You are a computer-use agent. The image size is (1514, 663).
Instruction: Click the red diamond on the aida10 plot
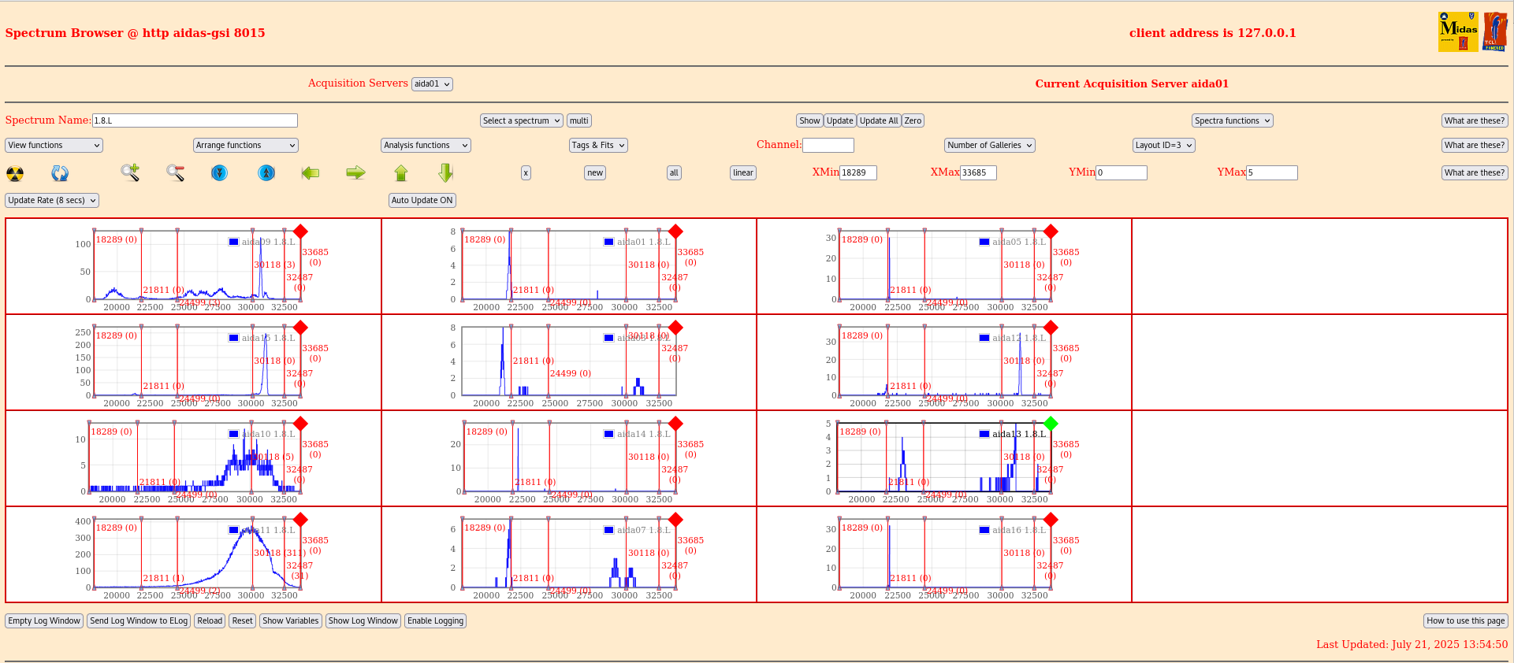(x=300, y=424)
